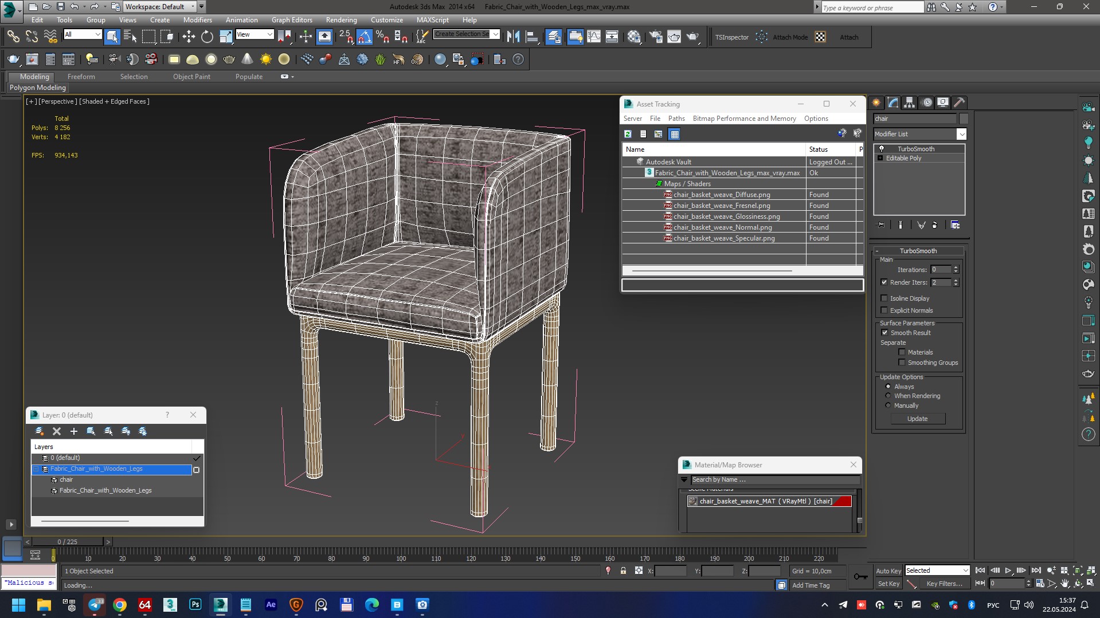
Task: Open the Graph Editors menu
Action: [292, 20]
